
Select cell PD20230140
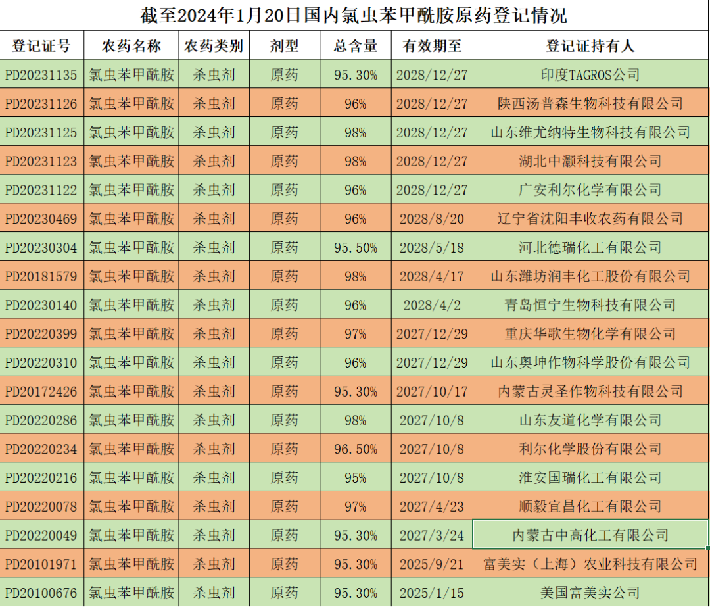(x=41, y=304)
